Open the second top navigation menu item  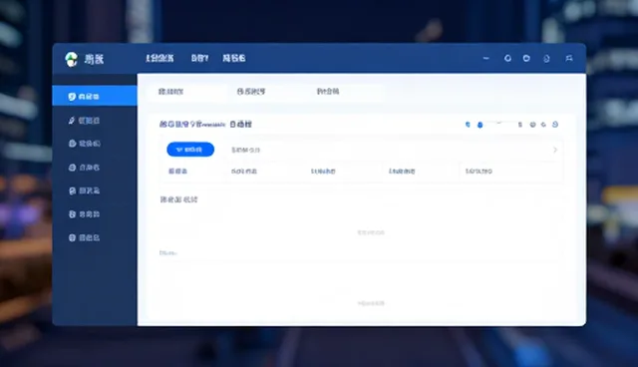tap(199, 58)
